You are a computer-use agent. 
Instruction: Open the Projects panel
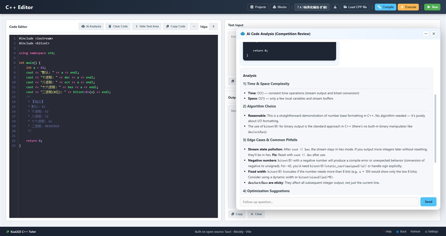[x=258, y=7]
